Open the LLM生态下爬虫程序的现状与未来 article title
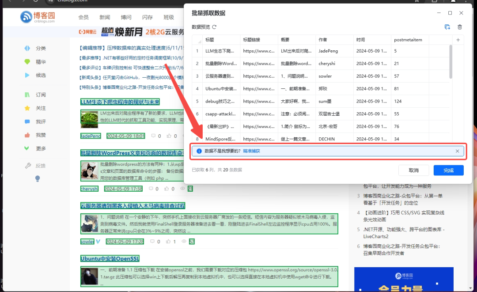 click(x=119, y=102)
